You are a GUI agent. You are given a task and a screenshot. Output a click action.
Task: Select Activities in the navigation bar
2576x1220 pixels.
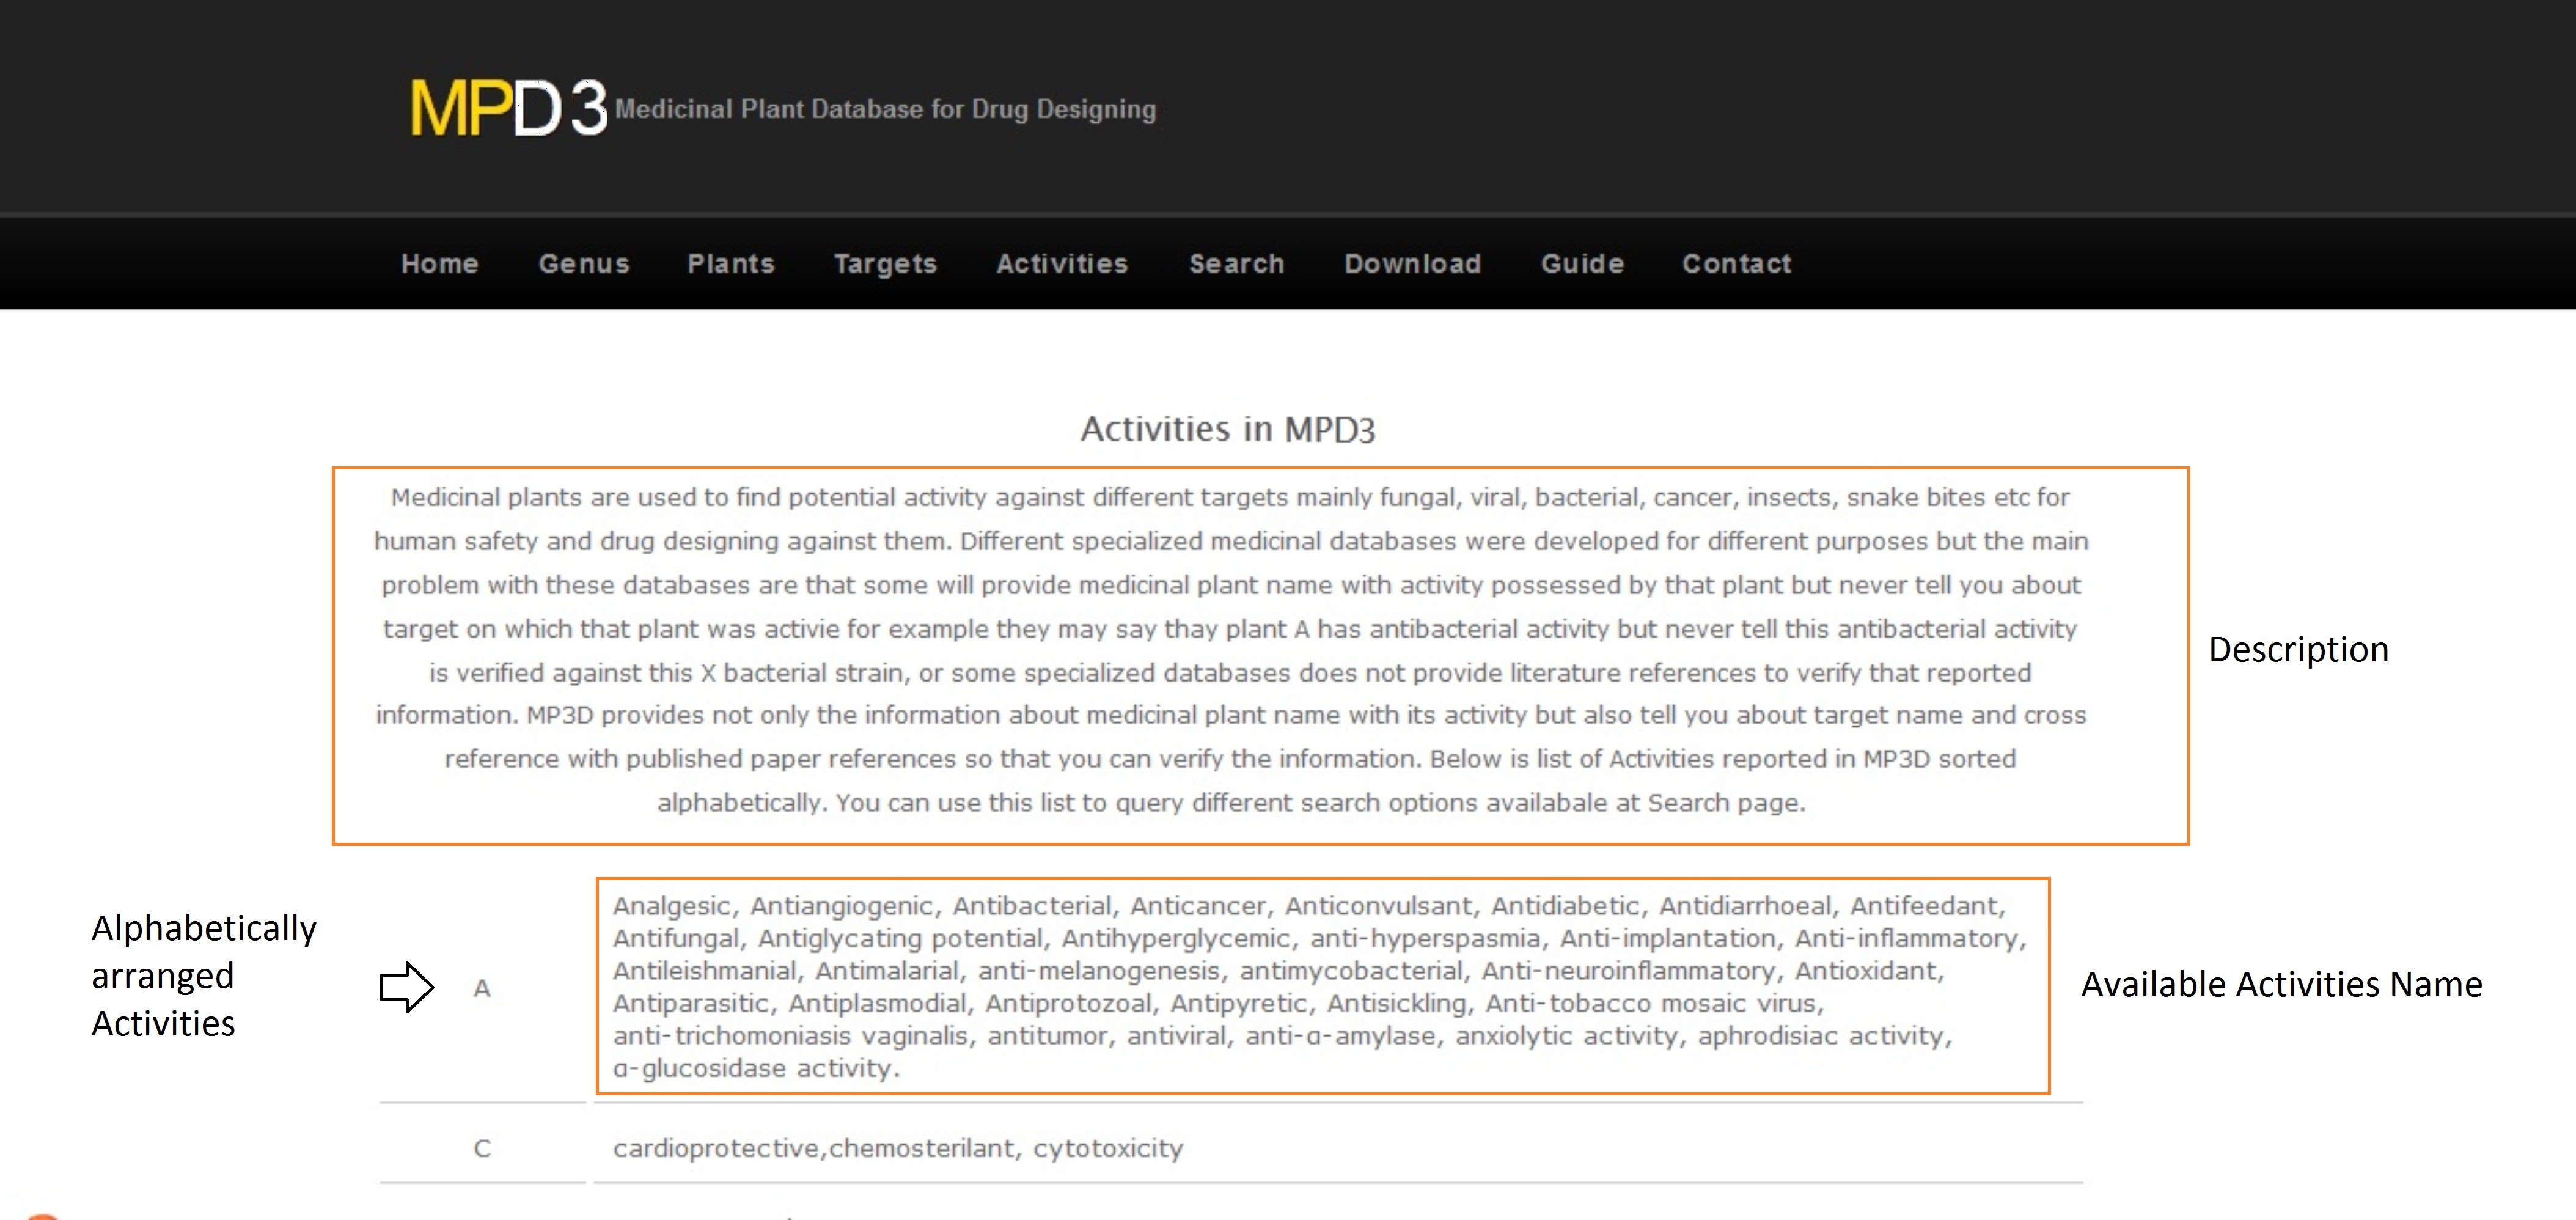point(1062,264)
